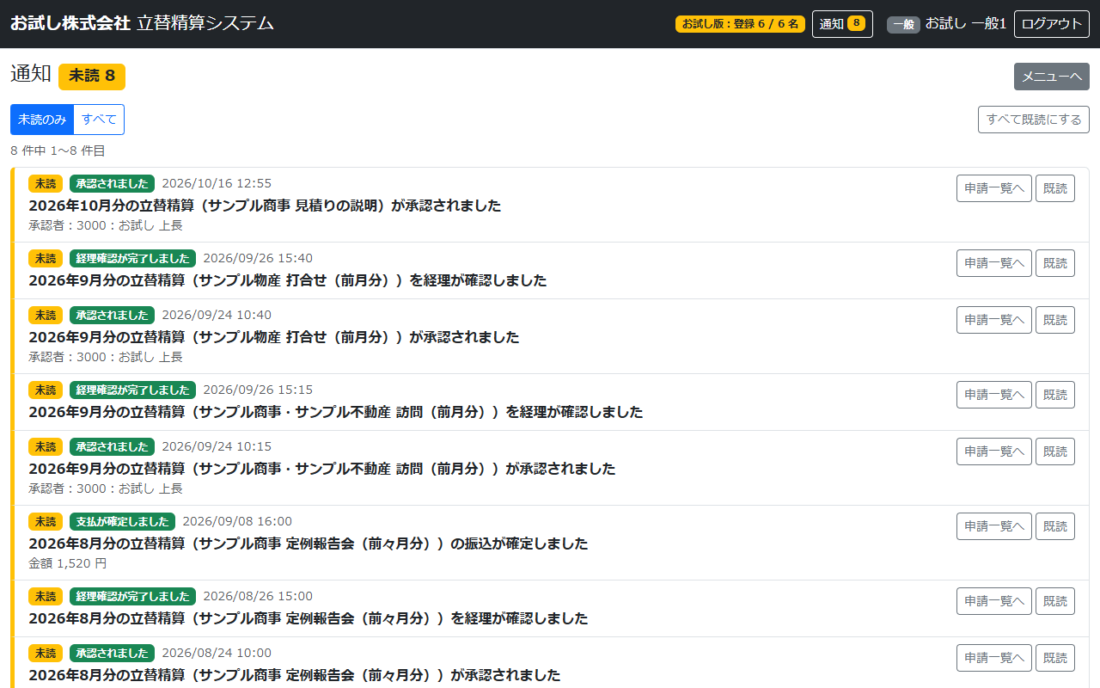Go back via the メニューへ button
1100x688 pixels.
coord(1052,77)
